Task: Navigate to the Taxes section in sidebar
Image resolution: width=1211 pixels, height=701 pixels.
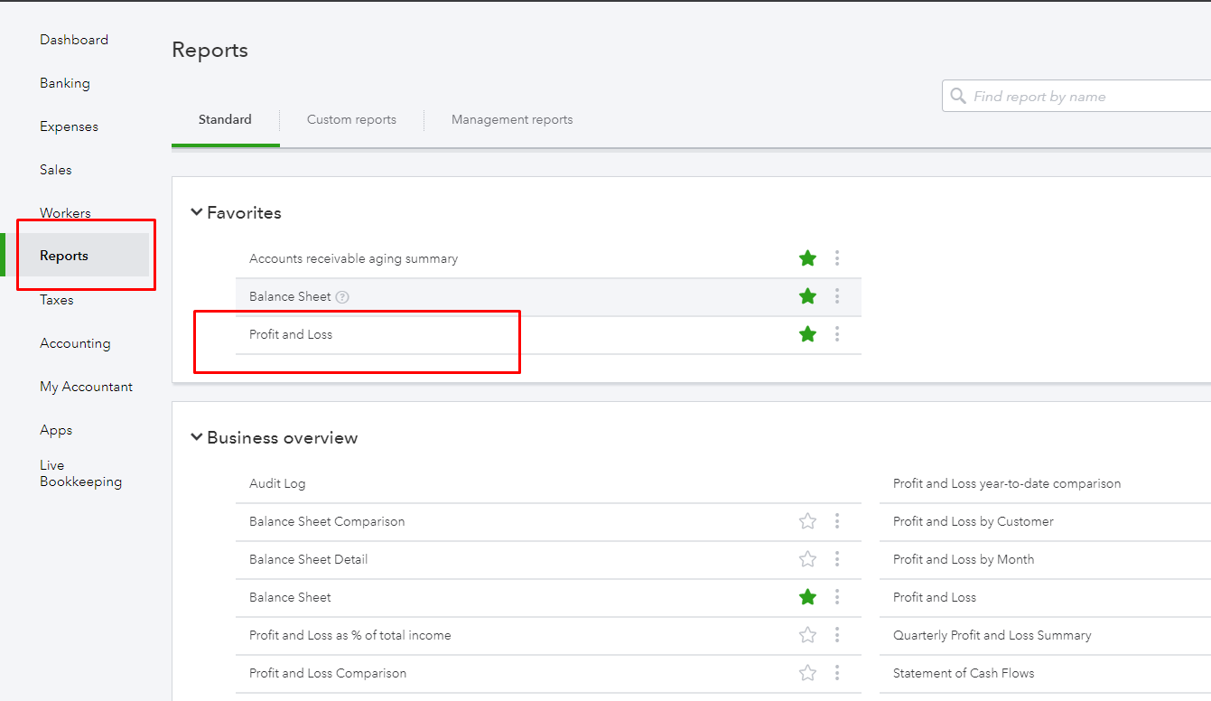Action: 56,299
